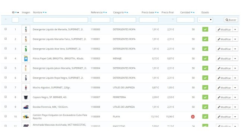Toggle status checkmark for product 2

[205, 39]
